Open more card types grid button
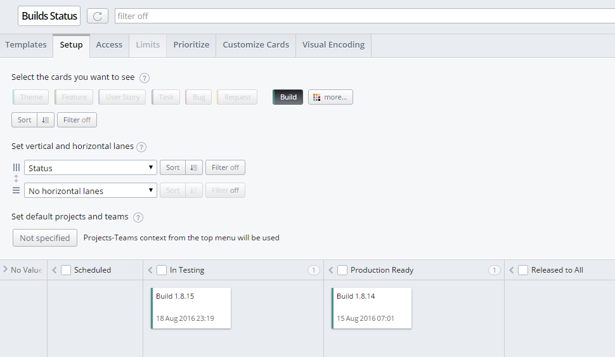This screenshot has width=615, height=357. point(330,97)
